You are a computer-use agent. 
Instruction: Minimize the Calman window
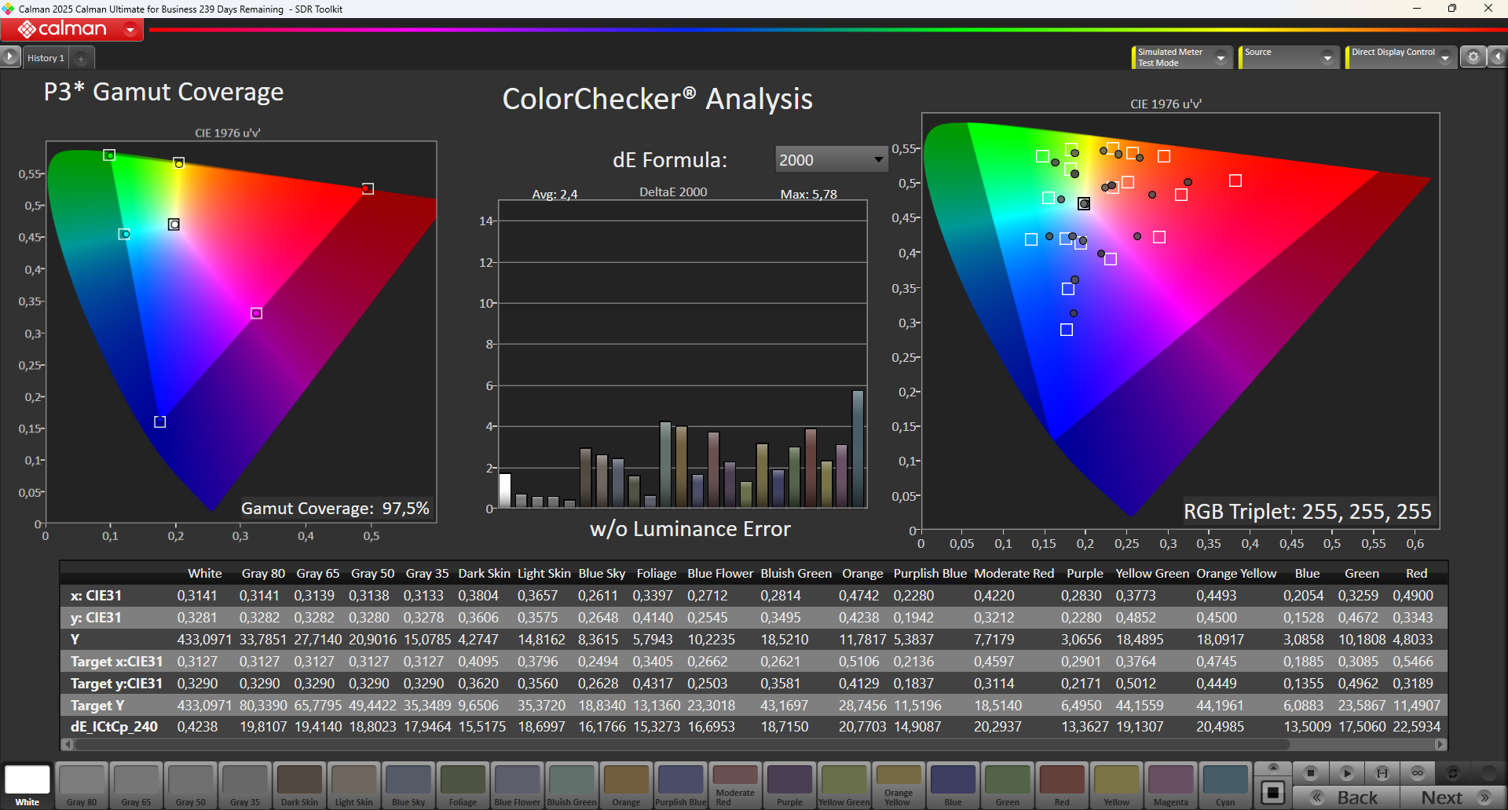pos(1417,9)
